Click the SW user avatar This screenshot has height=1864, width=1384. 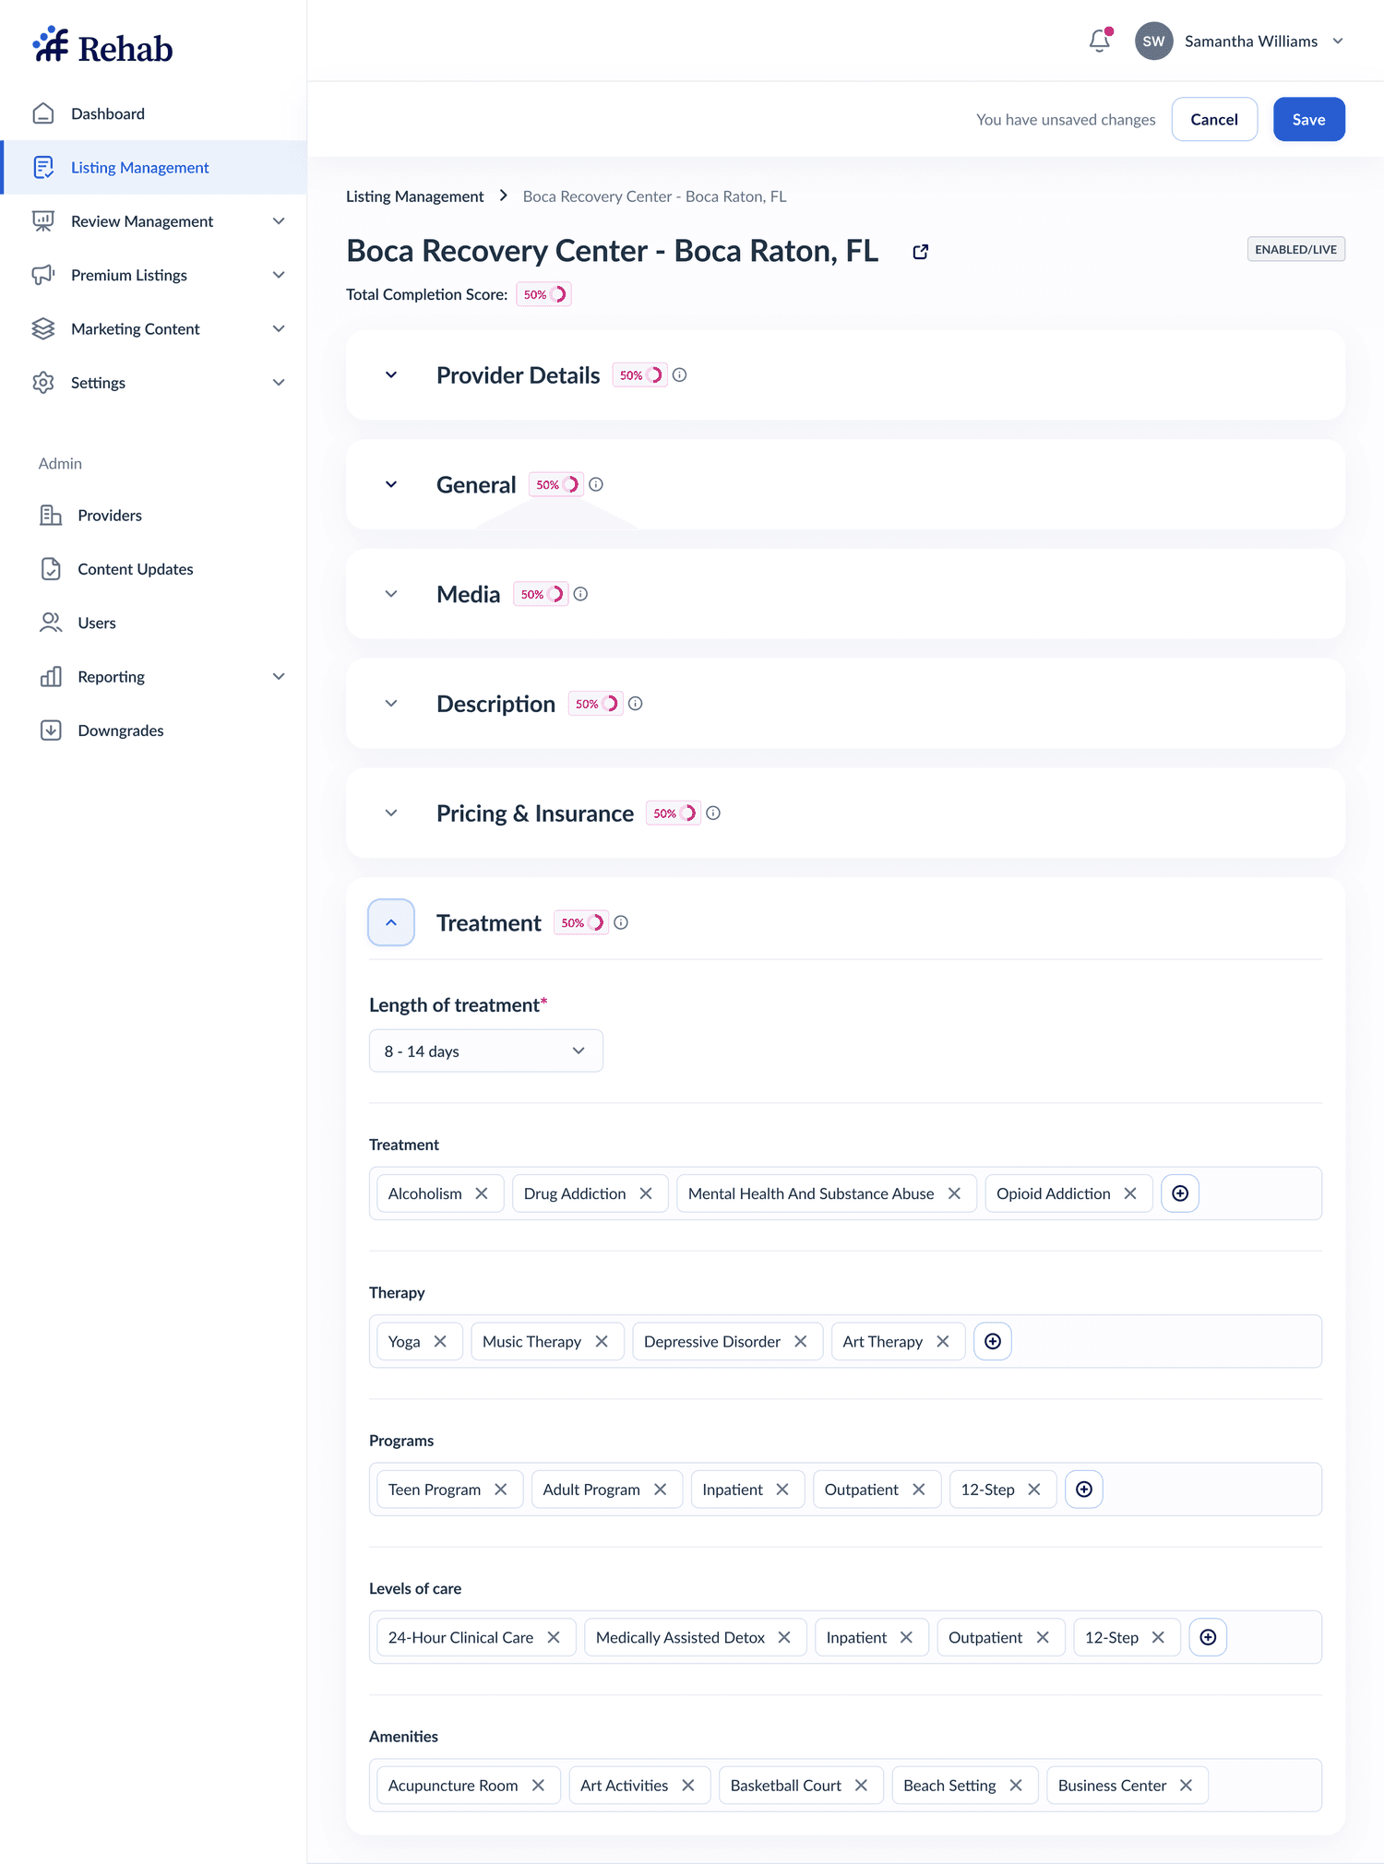1153,41
